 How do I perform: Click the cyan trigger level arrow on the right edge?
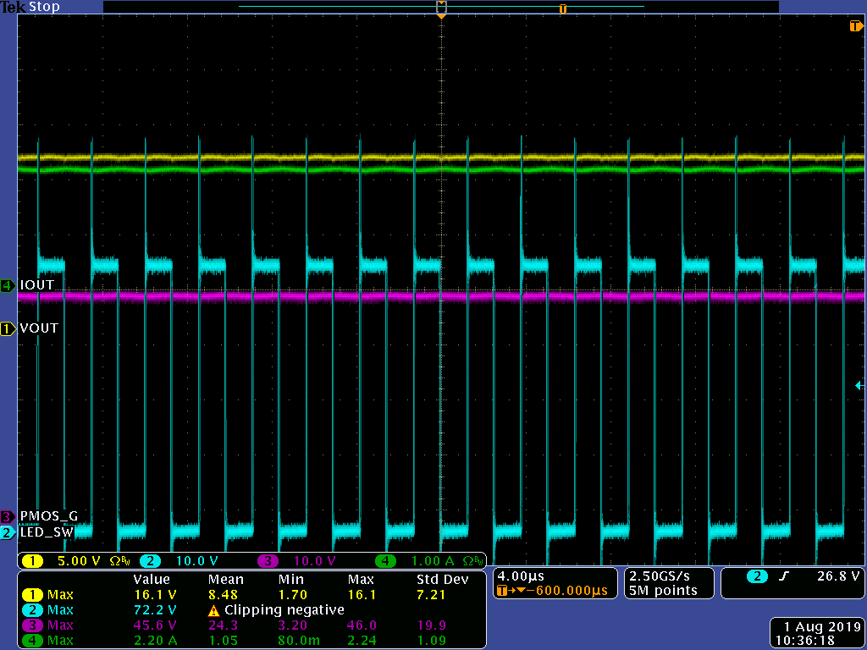pos(859,385)
